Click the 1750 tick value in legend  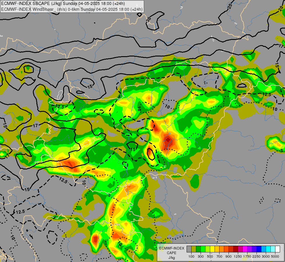[247, 256]
